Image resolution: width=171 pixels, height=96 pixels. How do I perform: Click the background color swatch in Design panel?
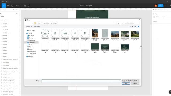(x=154, y=17)
